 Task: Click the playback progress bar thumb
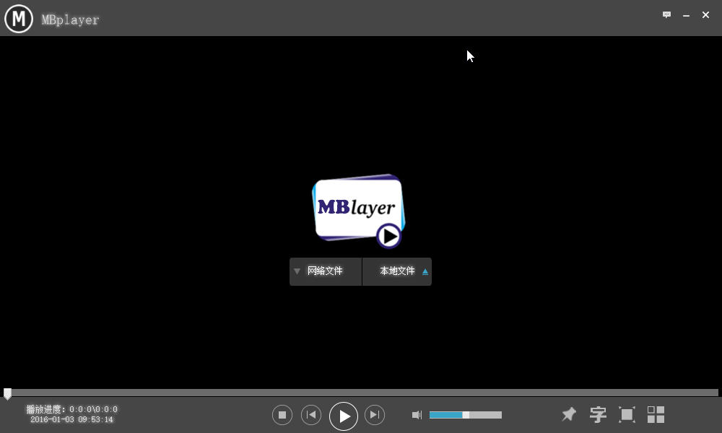(7, 394)
